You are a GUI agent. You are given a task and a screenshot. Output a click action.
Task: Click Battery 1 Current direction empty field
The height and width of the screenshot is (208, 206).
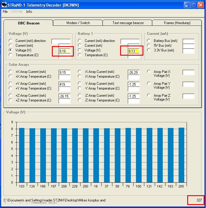pos(130,41)
